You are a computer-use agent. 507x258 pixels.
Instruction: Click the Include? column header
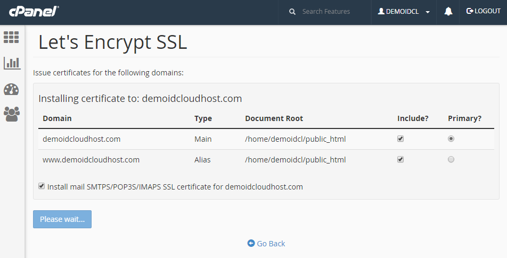(413, 118)
